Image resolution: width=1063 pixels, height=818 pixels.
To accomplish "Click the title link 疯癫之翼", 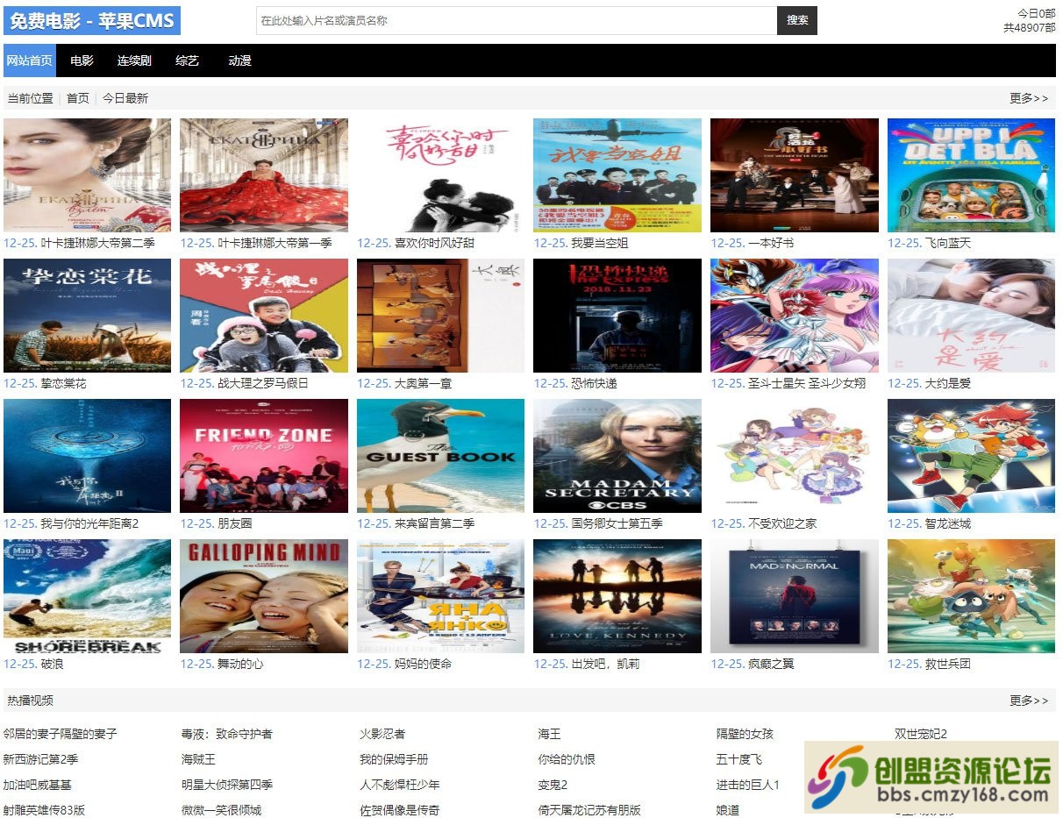I will tap(771, 664).
